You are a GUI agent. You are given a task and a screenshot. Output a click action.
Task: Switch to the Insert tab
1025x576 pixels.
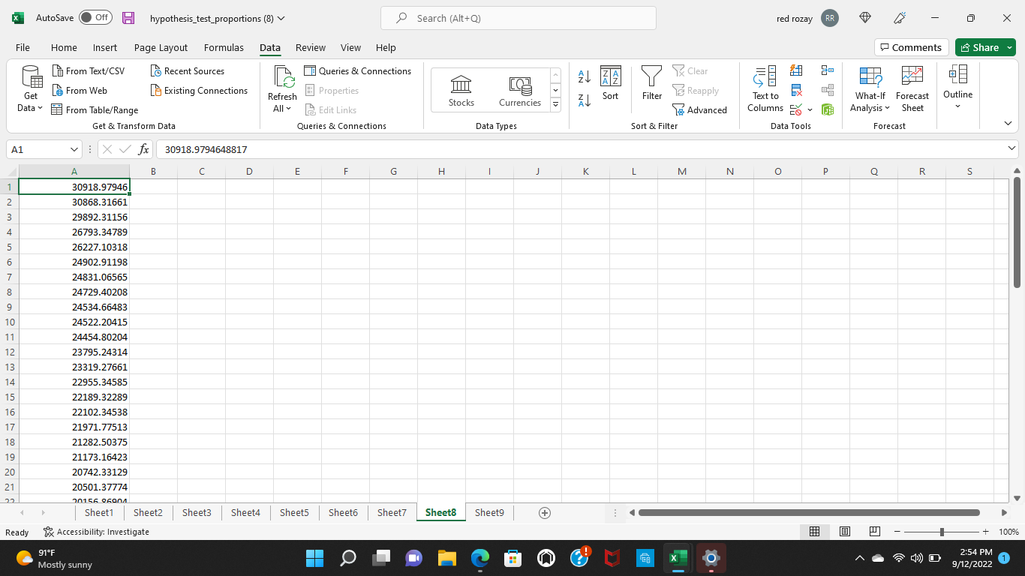tap(105, 47)
